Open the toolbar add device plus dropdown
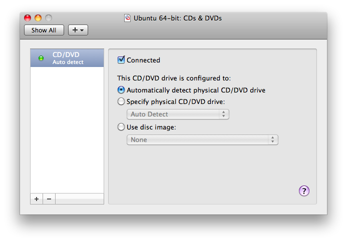Image resolution: width=347 pixels, height=242 pixels. 78,30
